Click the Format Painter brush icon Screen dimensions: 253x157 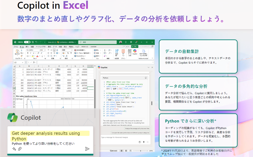point(22,56)
